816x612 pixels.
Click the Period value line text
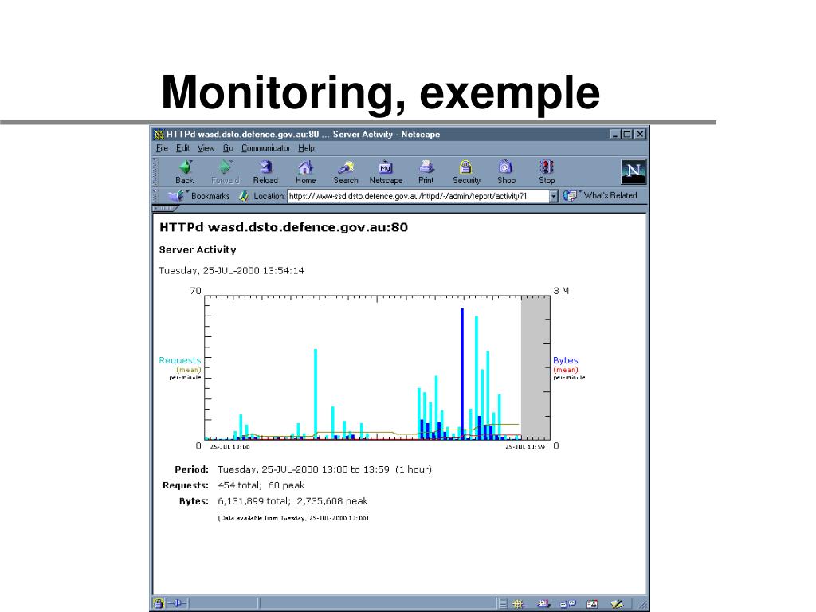click(324, 469)
